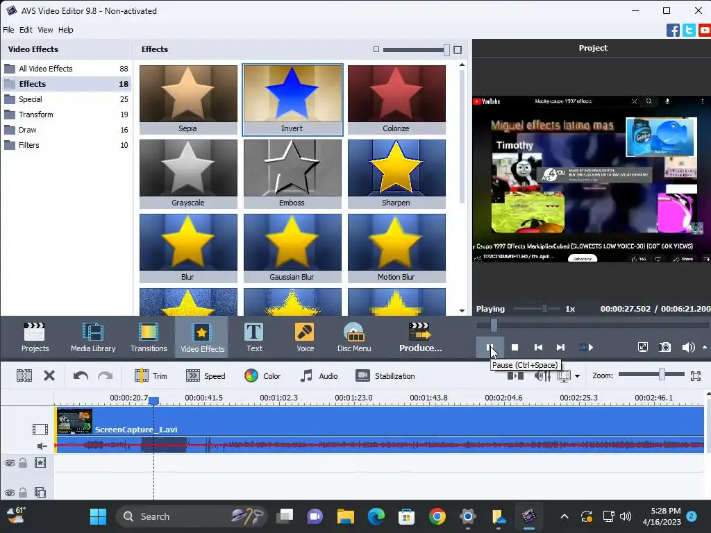Toggle visibility of the video effects track
Image resolution: width=711 pixels, height=533 pixels.
10,463
